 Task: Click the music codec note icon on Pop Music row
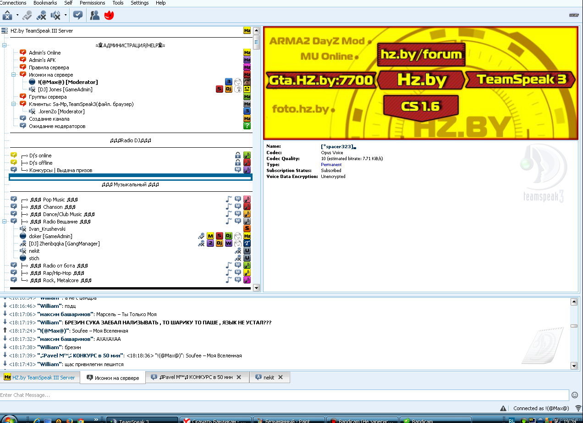click(x=229, y=200)
